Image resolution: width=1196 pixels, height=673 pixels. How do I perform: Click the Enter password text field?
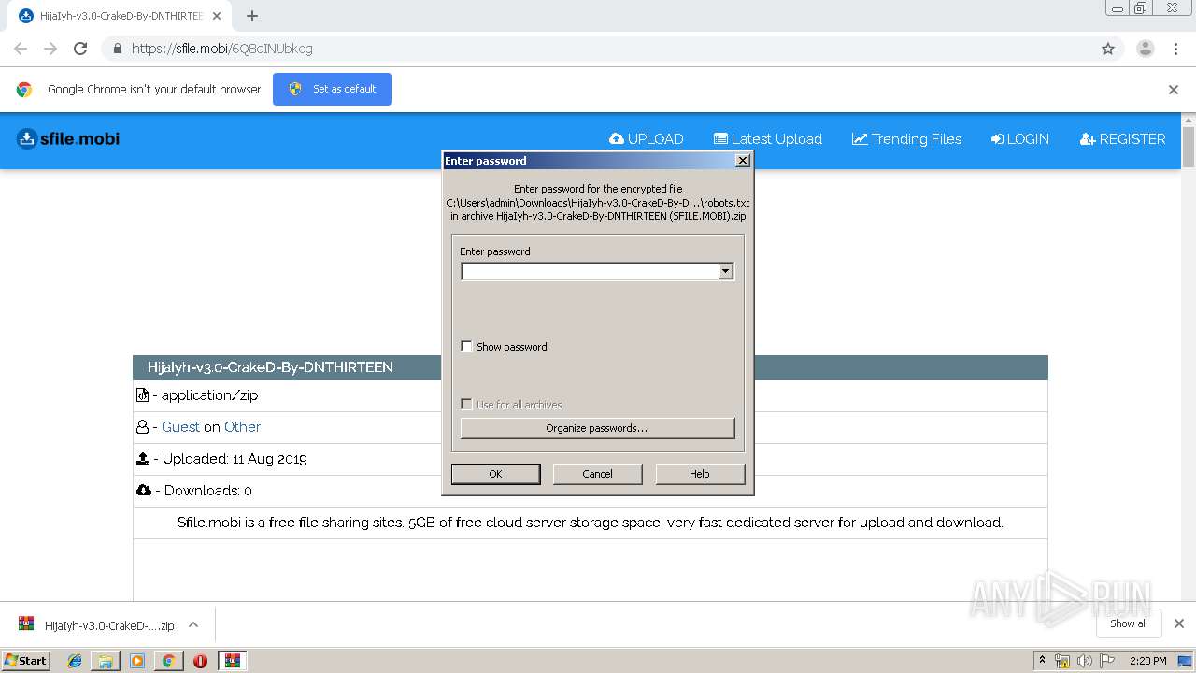(590, 271)
